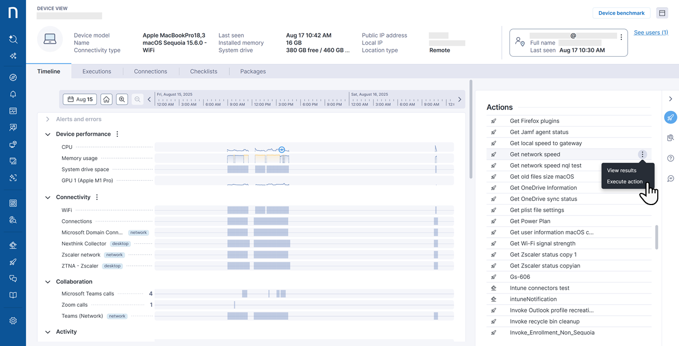Open the alerts bell in sidebar
Viewport: 679px width, 346px height.
coord(13,94)
